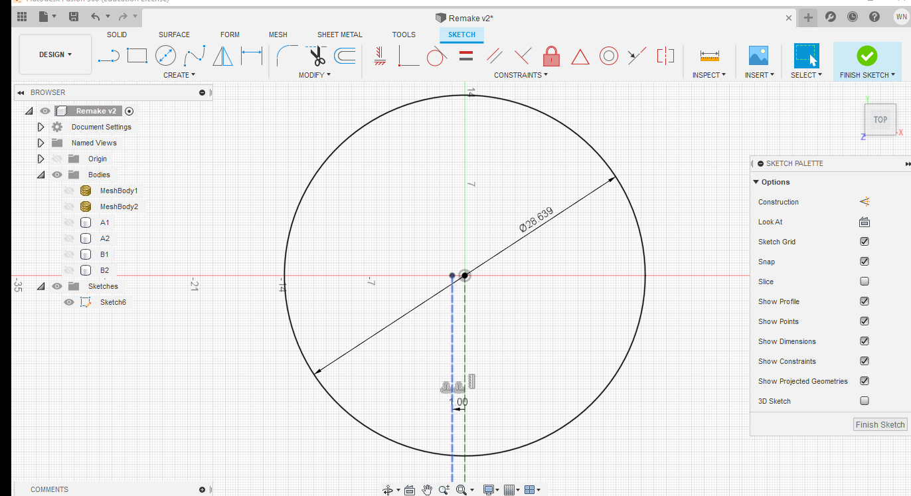Select the Sketch Dimension tool
911x496 pixels.
(252, 56)
